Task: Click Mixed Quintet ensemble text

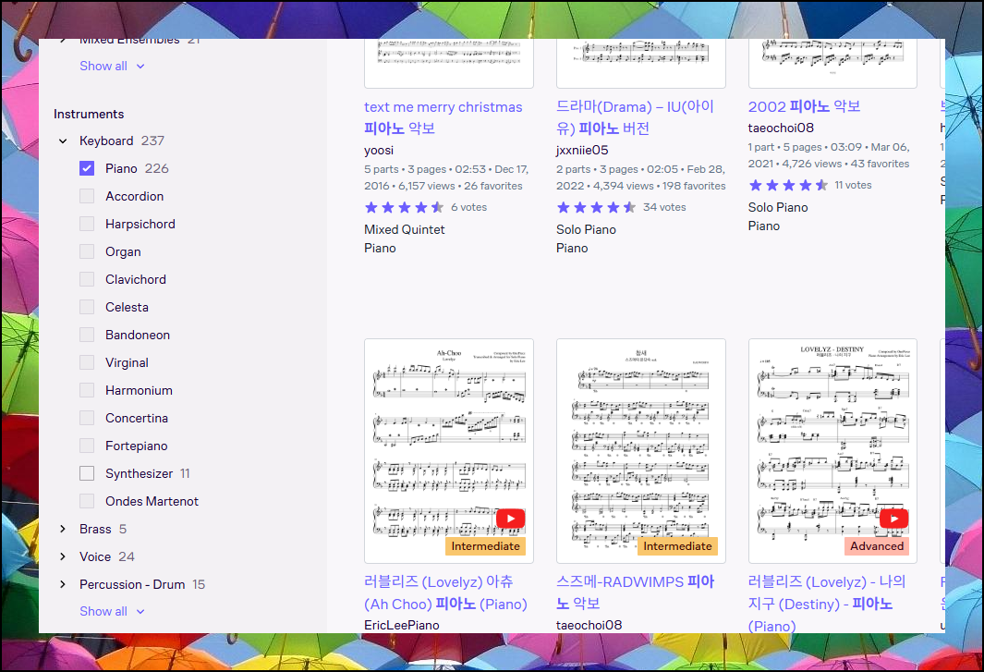Action: [404, 229]
